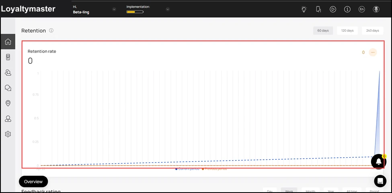The height and width of the screenshot is (193, 392).
Task: Toggle the Current period legend item
Action: point(187,169)
